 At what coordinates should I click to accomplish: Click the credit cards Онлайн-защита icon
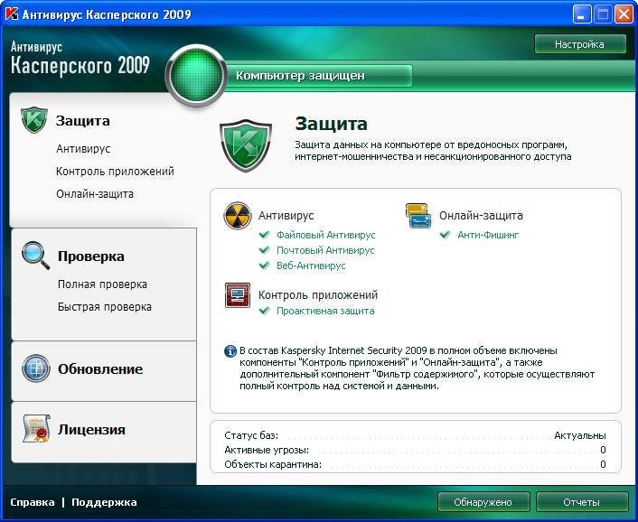coord(418,216)
